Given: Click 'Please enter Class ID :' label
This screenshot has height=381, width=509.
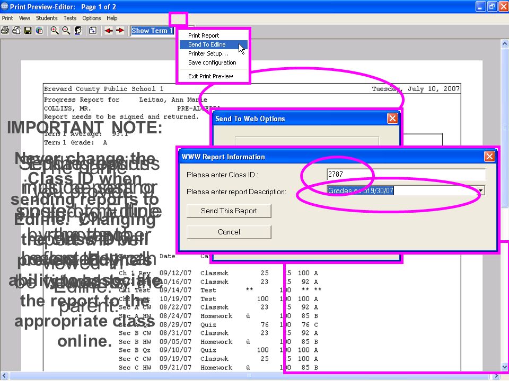Looking at the screenshot, I should (x=222, y=175).
